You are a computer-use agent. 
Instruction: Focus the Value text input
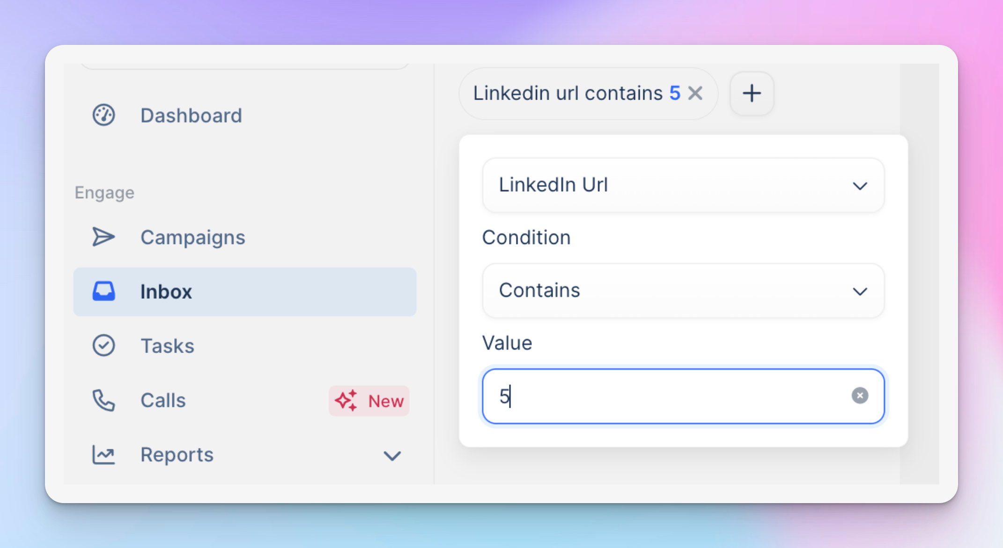pos(683,396)
